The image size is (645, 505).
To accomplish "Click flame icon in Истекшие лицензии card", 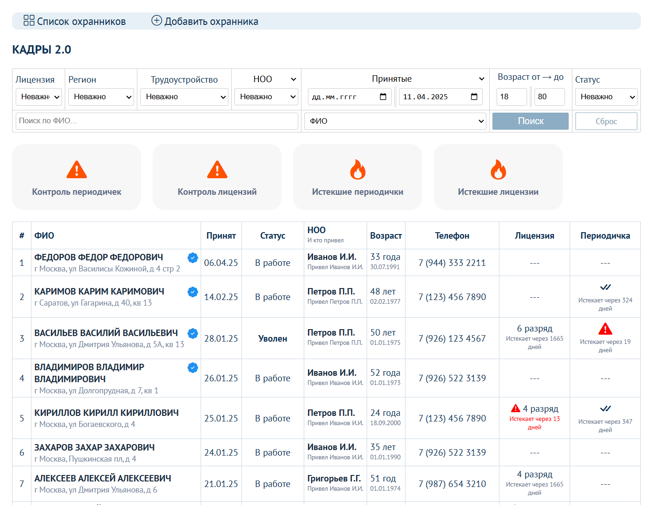I will point(498,170).
